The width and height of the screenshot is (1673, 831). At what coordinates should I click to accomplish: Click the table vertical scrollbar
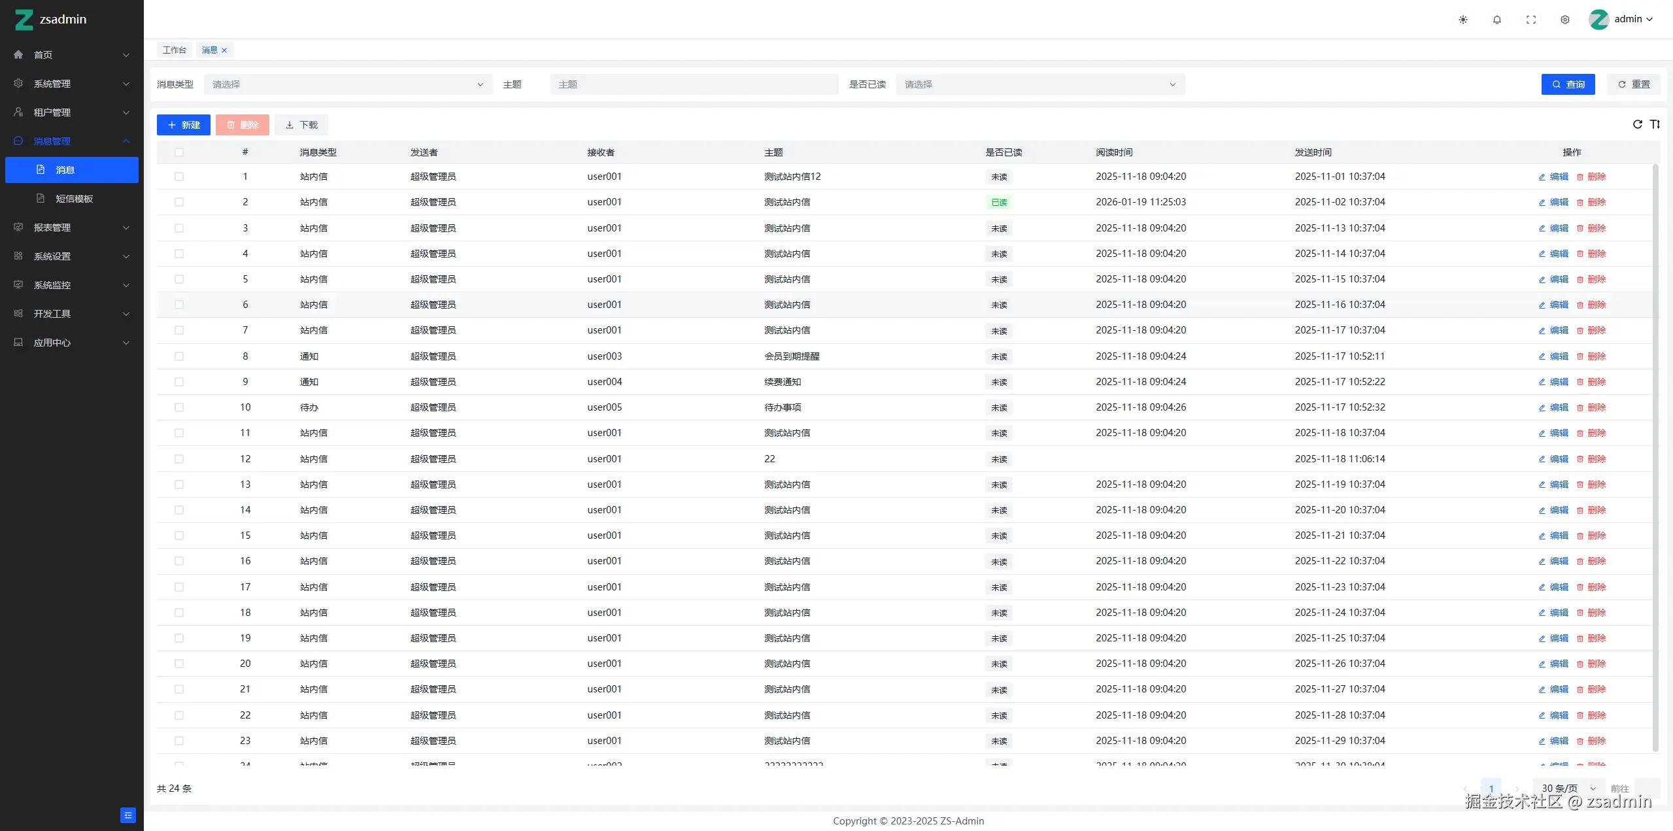[x=1655, y=458]
